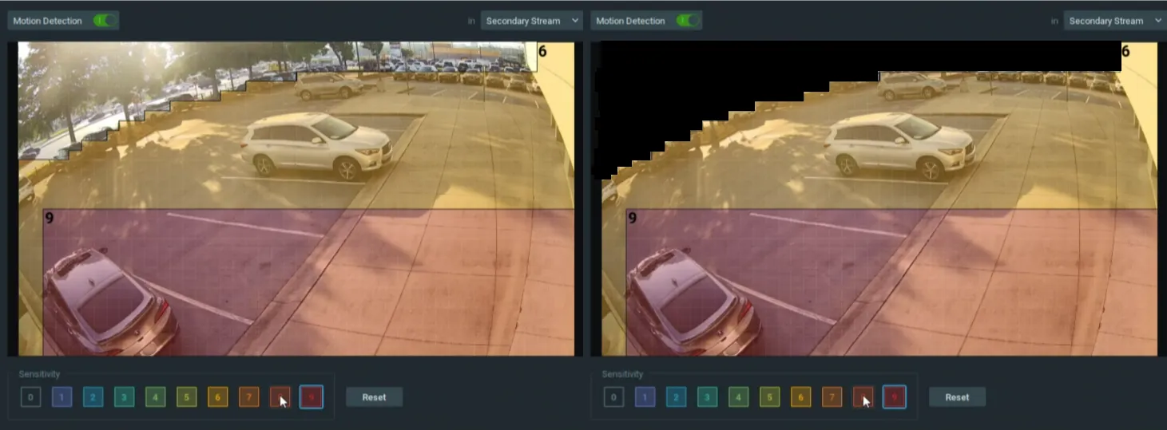Select sensitivity 5 in left panel

[x=186, y=396]
